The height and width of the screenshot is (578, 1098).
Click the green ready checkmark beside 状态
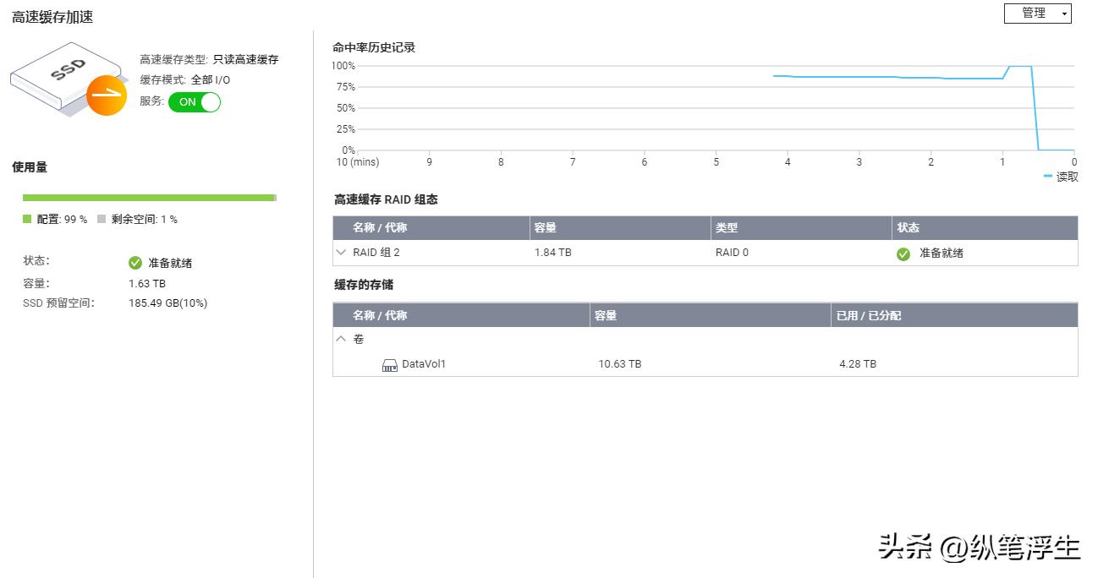coord(135,261)
